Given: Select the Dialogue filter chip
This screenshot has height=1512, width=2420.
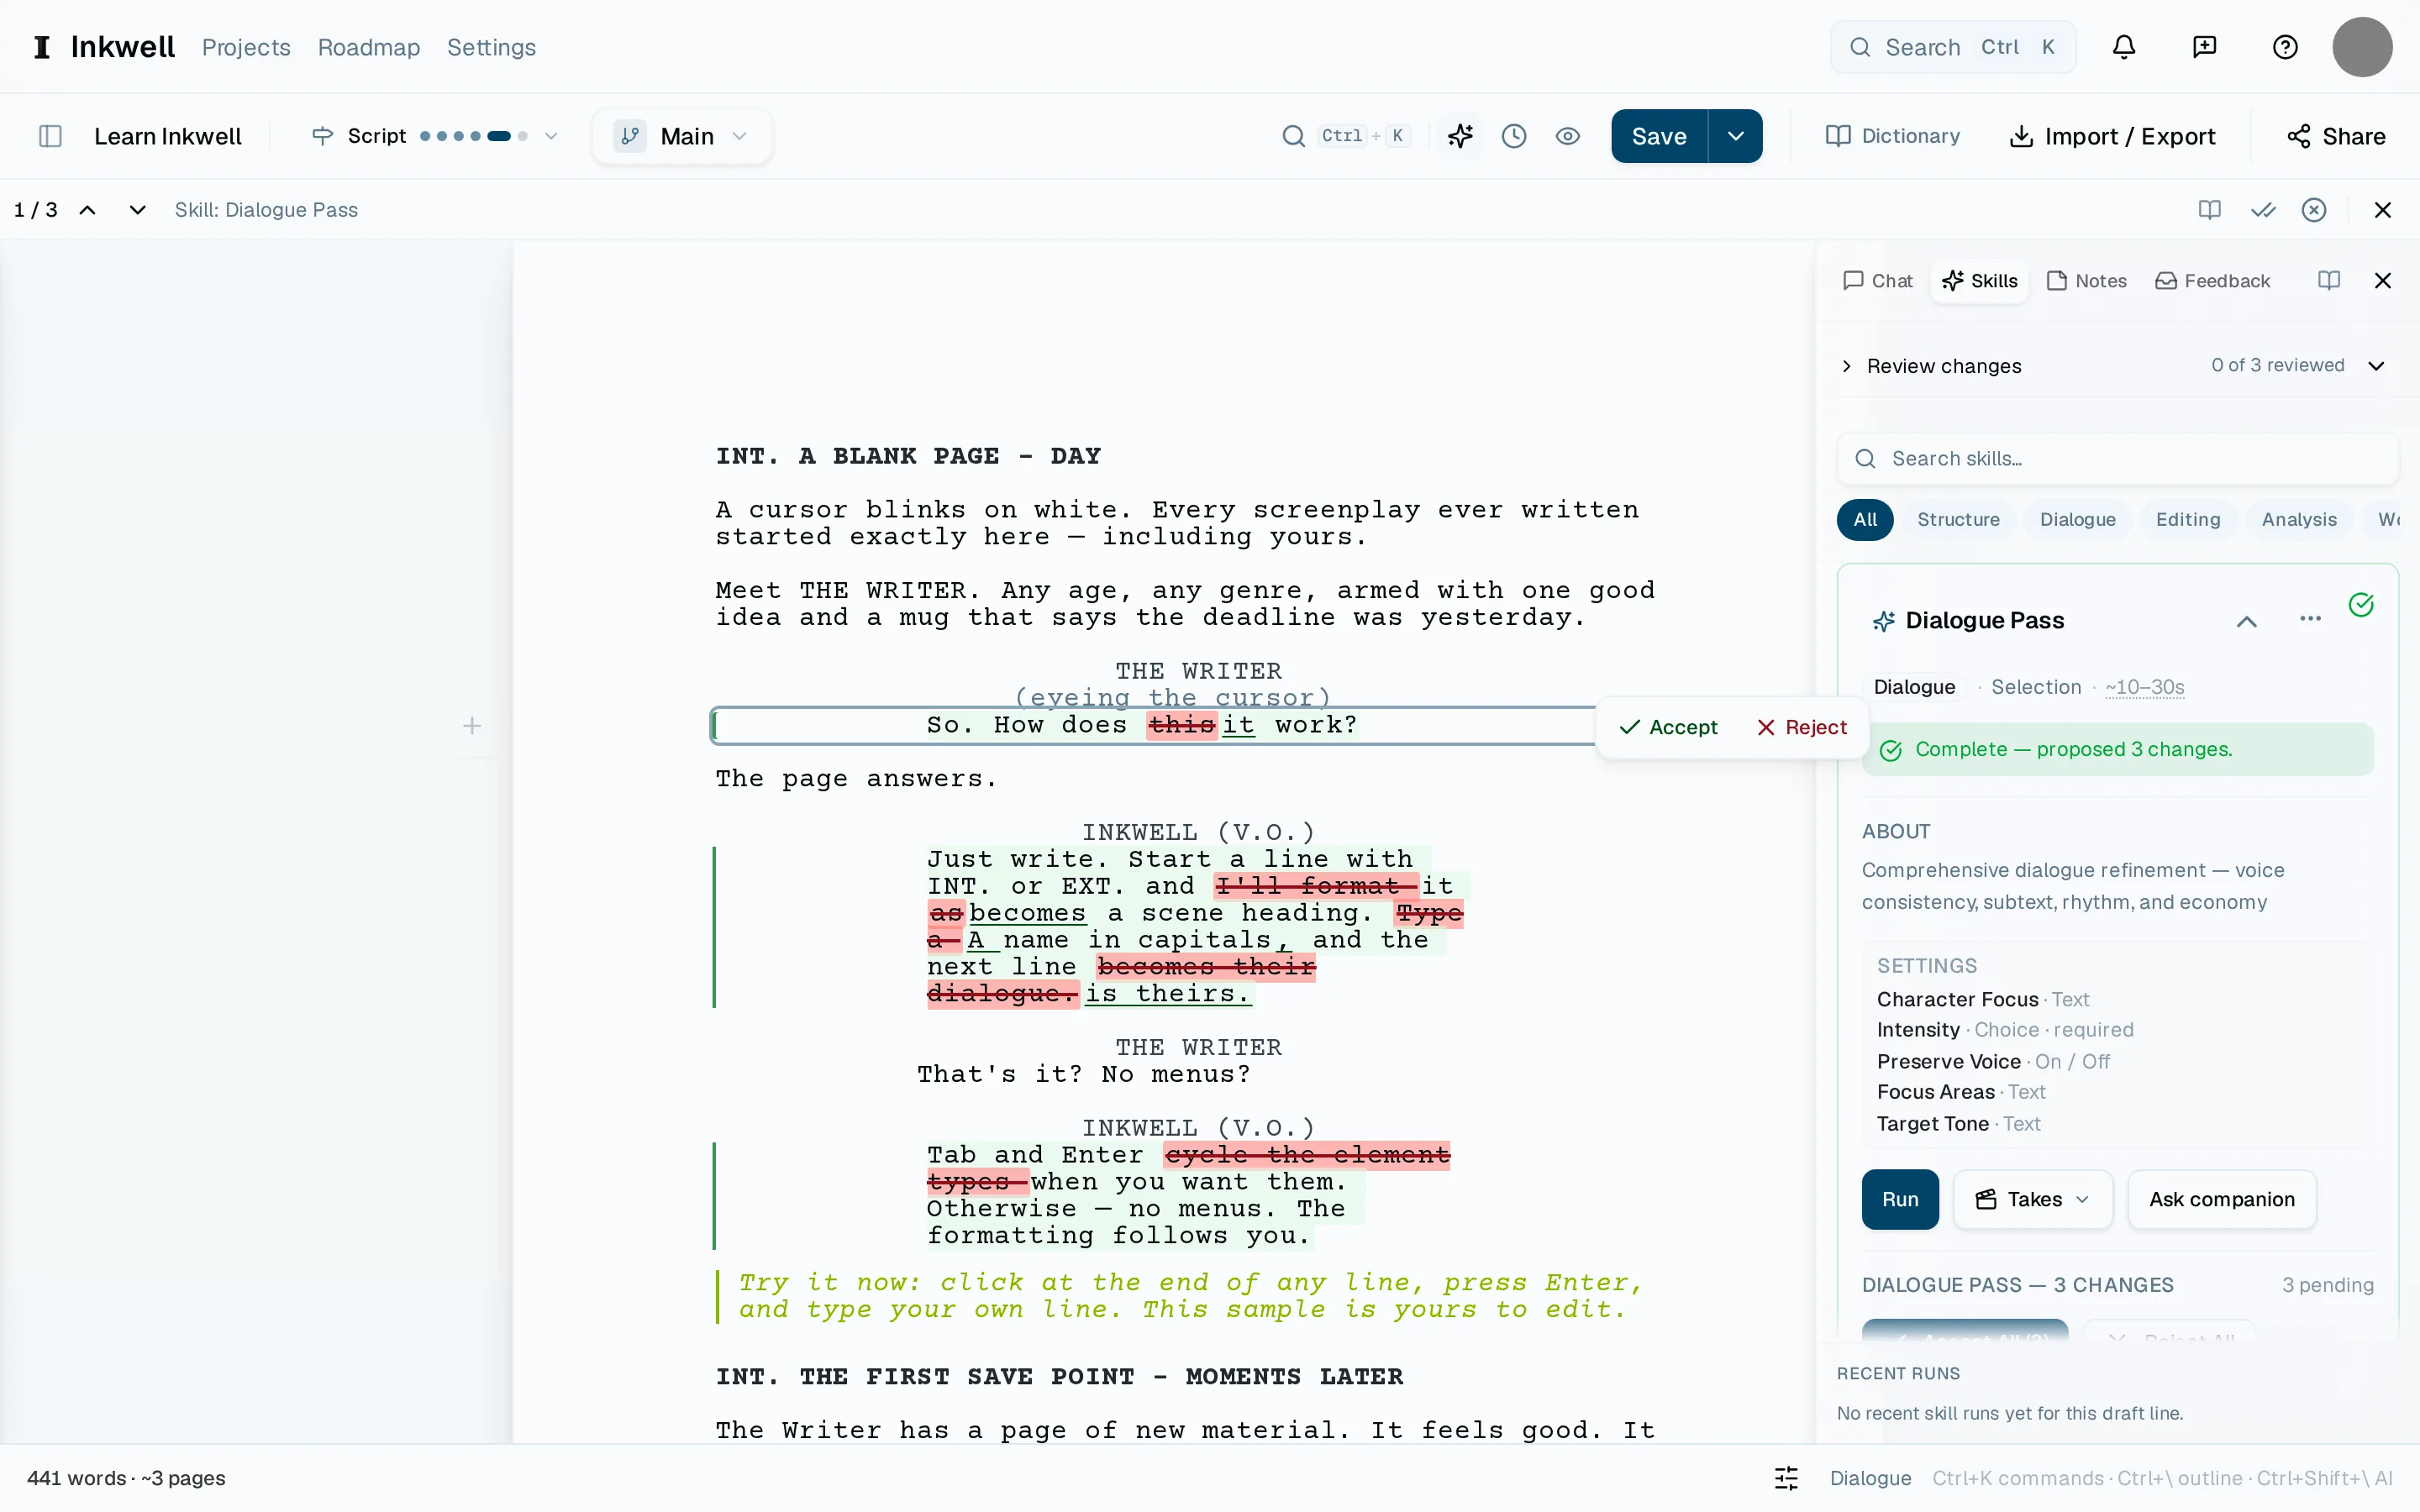Looking at the screenshot, I should pyautogui.click(x=2078, y=520).
